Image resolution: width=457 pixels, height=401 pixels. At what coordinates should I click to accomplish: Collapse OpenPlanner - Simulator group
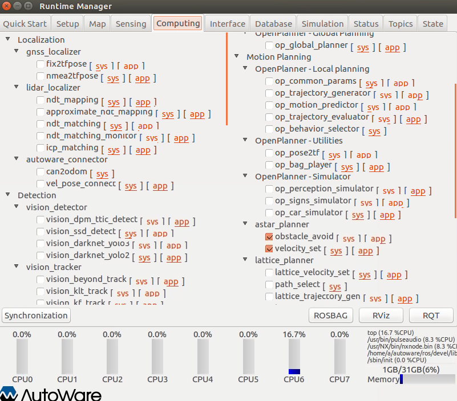tap(245, 176)
